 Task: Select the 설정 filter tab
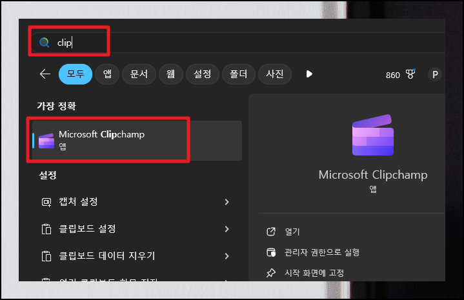click(203, 74)
